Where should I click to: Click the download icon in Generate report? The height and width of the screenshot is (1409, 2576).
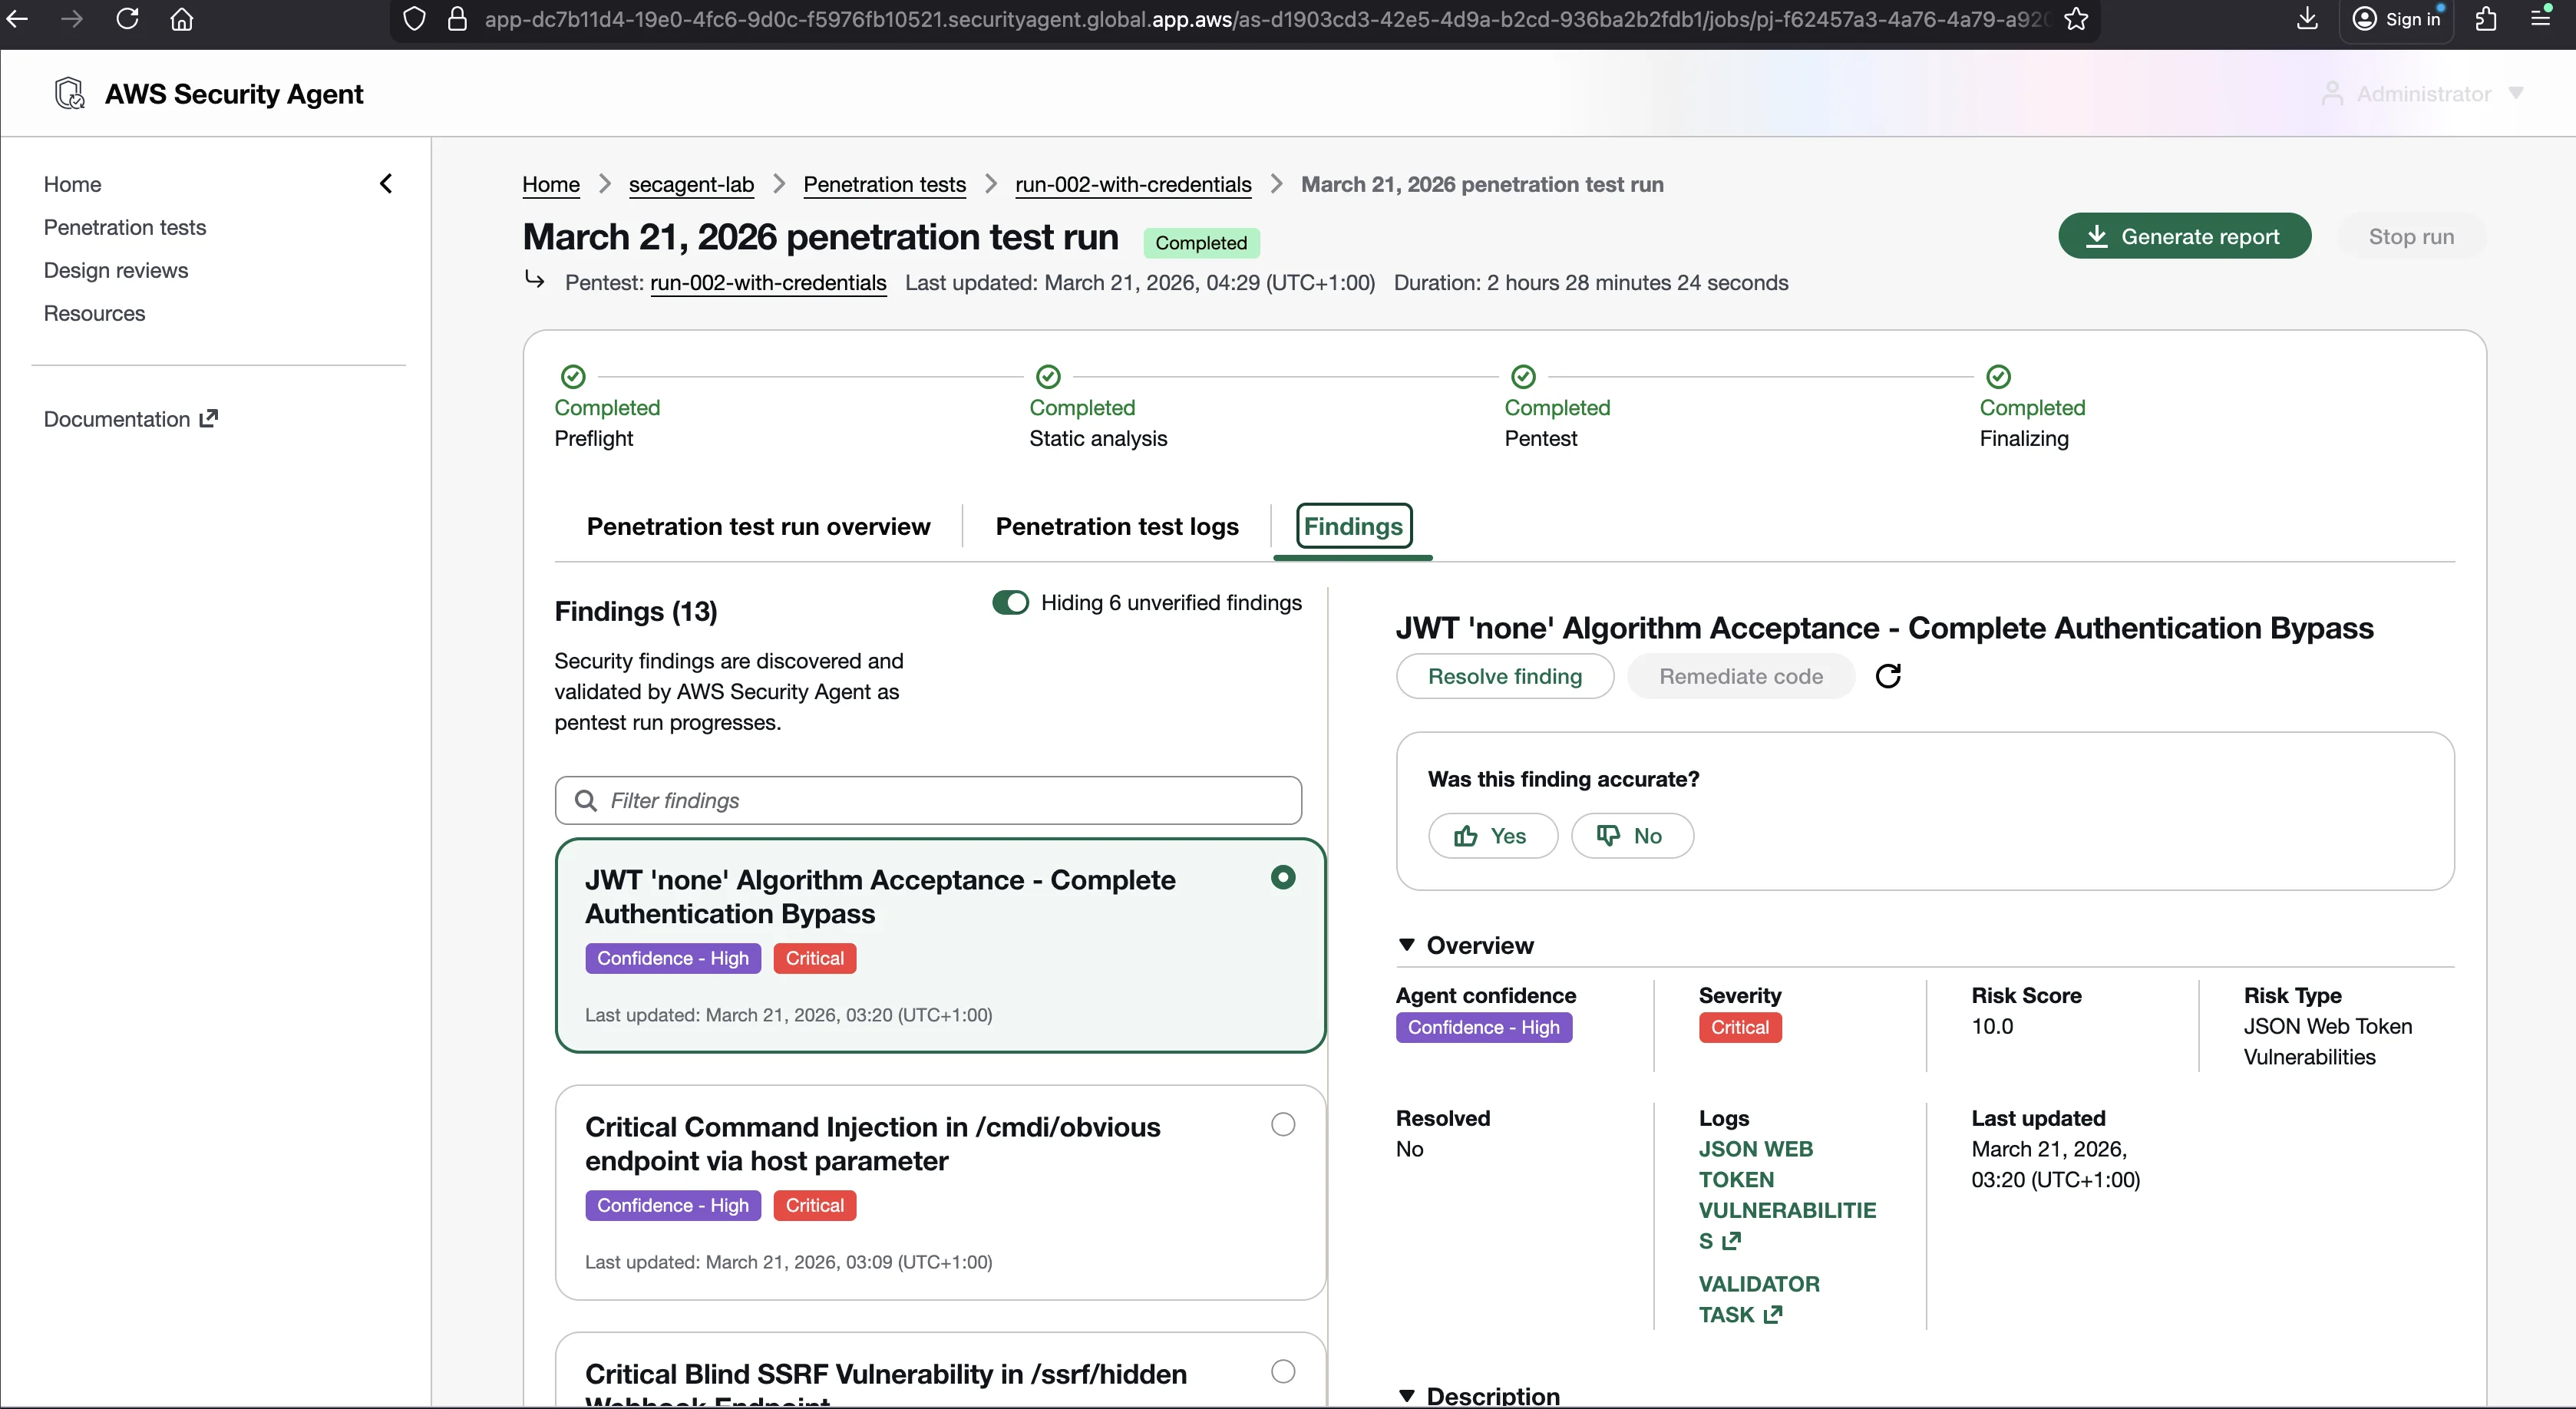coord(2097,236)
